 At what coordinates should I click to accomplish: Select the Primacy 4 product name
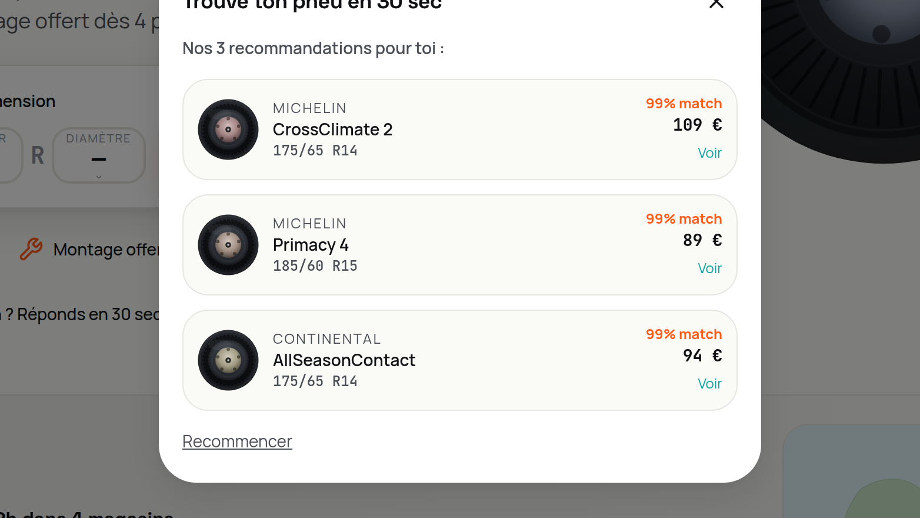pyautogui.click(x=311, y=245)
